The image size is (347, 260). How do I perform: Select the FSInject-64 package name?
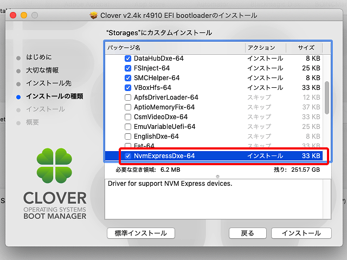click(x=152, y=68)
